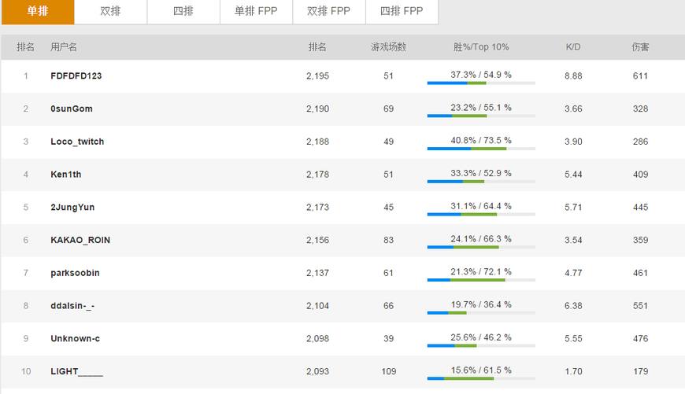The height and width of the screenshot is (394, 685).
Task: Sort by the 伤害 column header
Action: click(640, 47)
